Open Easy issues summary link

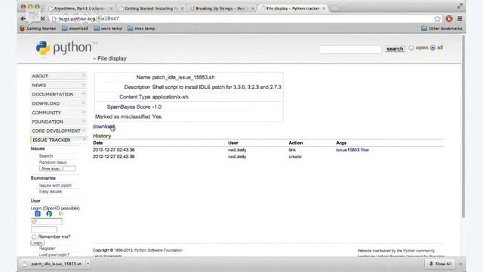click(x=51, y=191)
